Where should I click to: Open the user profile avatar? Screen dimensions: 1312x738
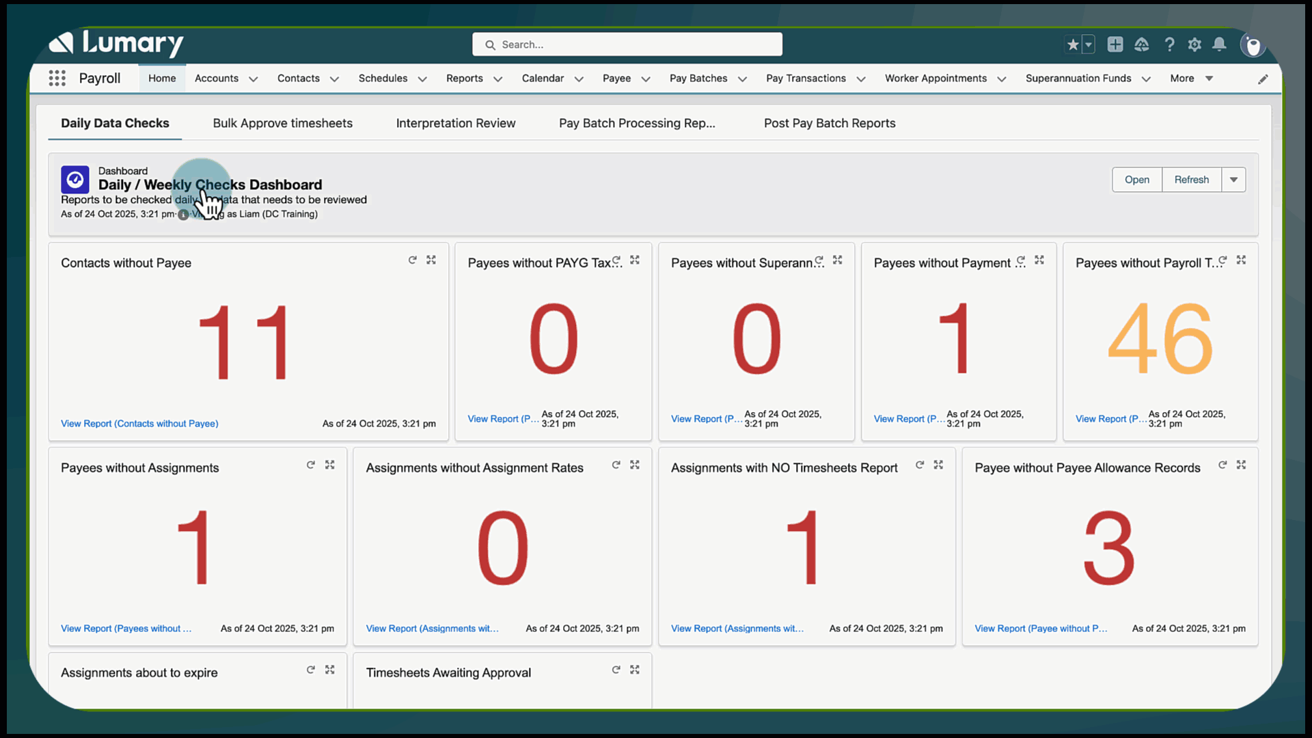(x=1253, y=46)
